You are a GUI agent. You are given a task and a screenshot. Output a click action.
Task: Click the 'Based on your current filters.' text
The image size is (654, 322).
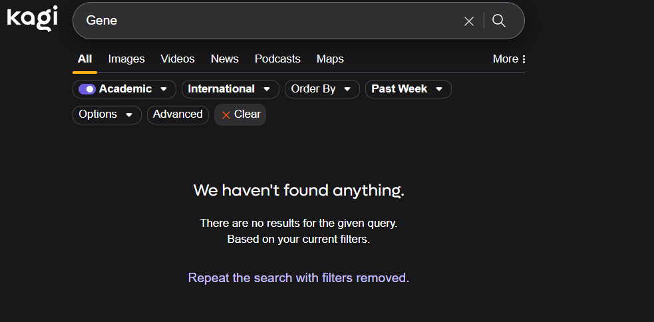pos(299,240)
